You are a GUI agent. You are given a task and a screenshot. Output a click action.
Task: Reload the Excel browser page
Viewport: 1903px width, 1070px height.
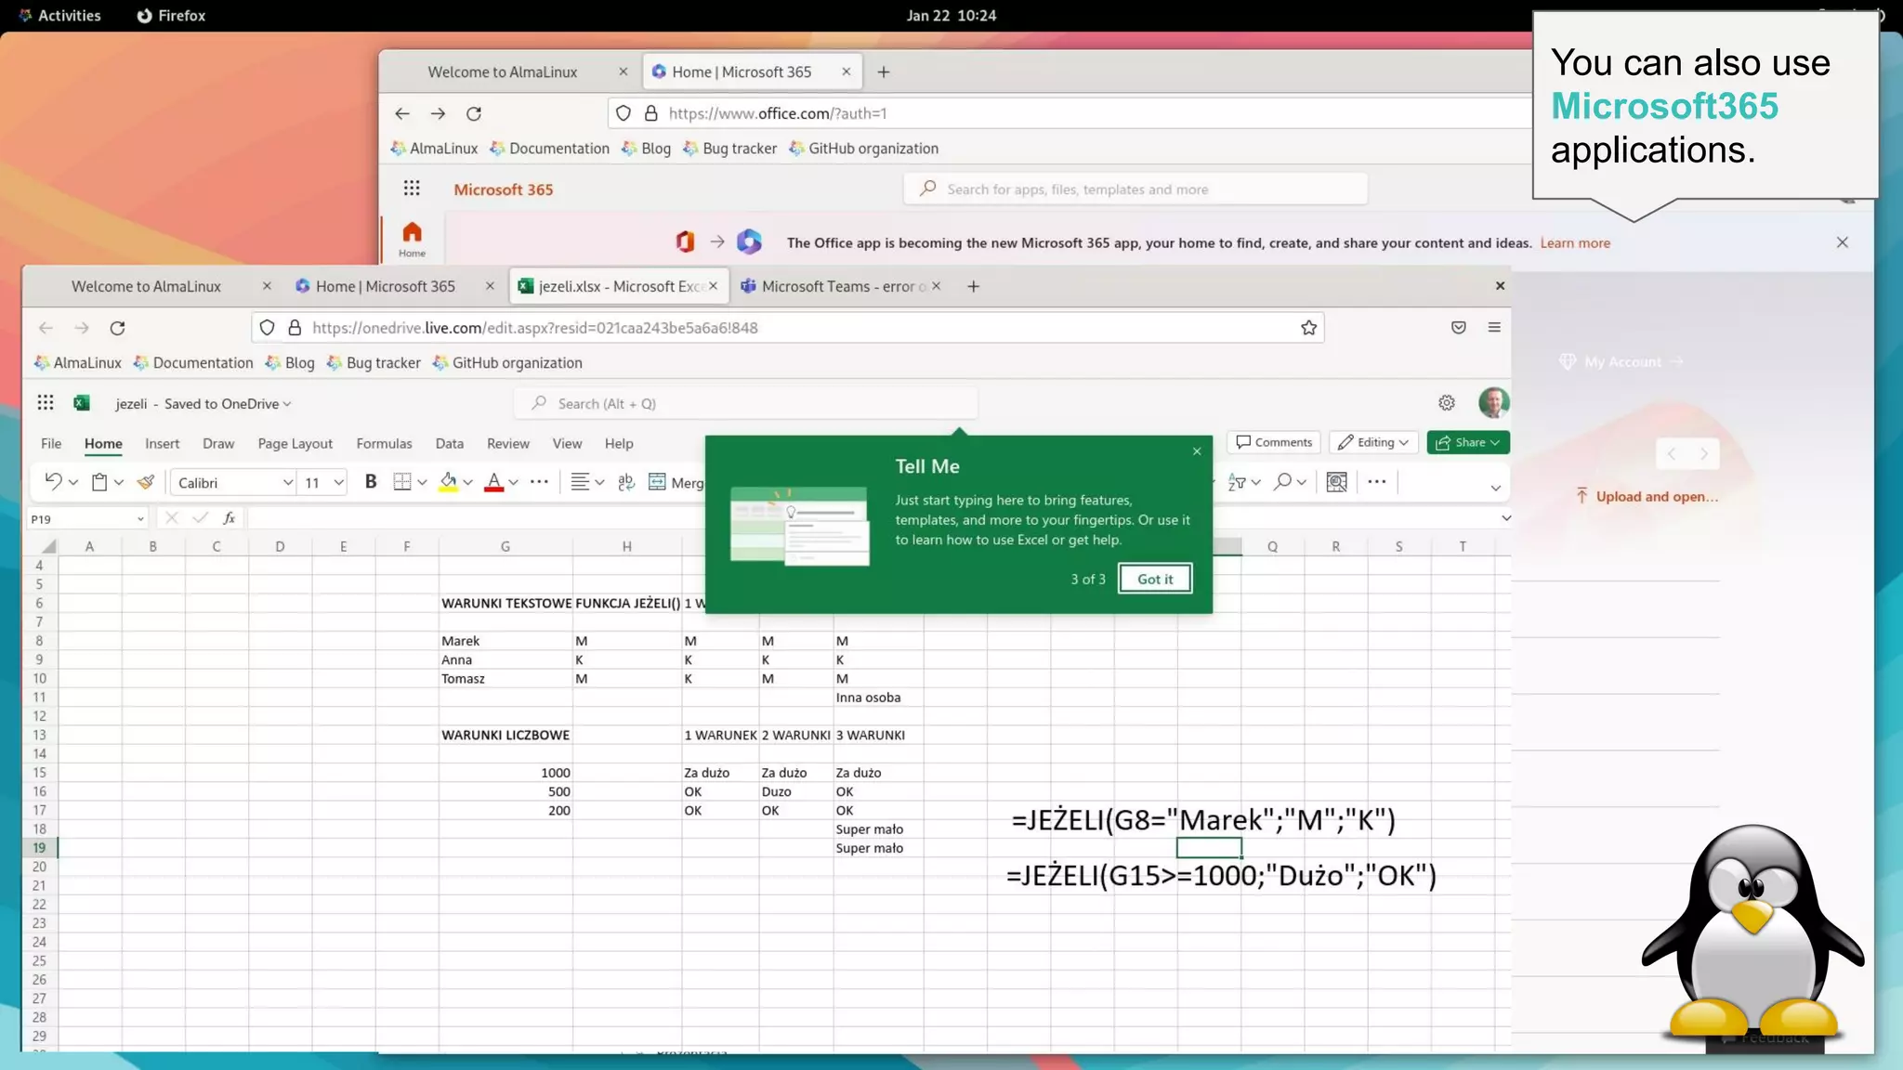pos(117,328)
